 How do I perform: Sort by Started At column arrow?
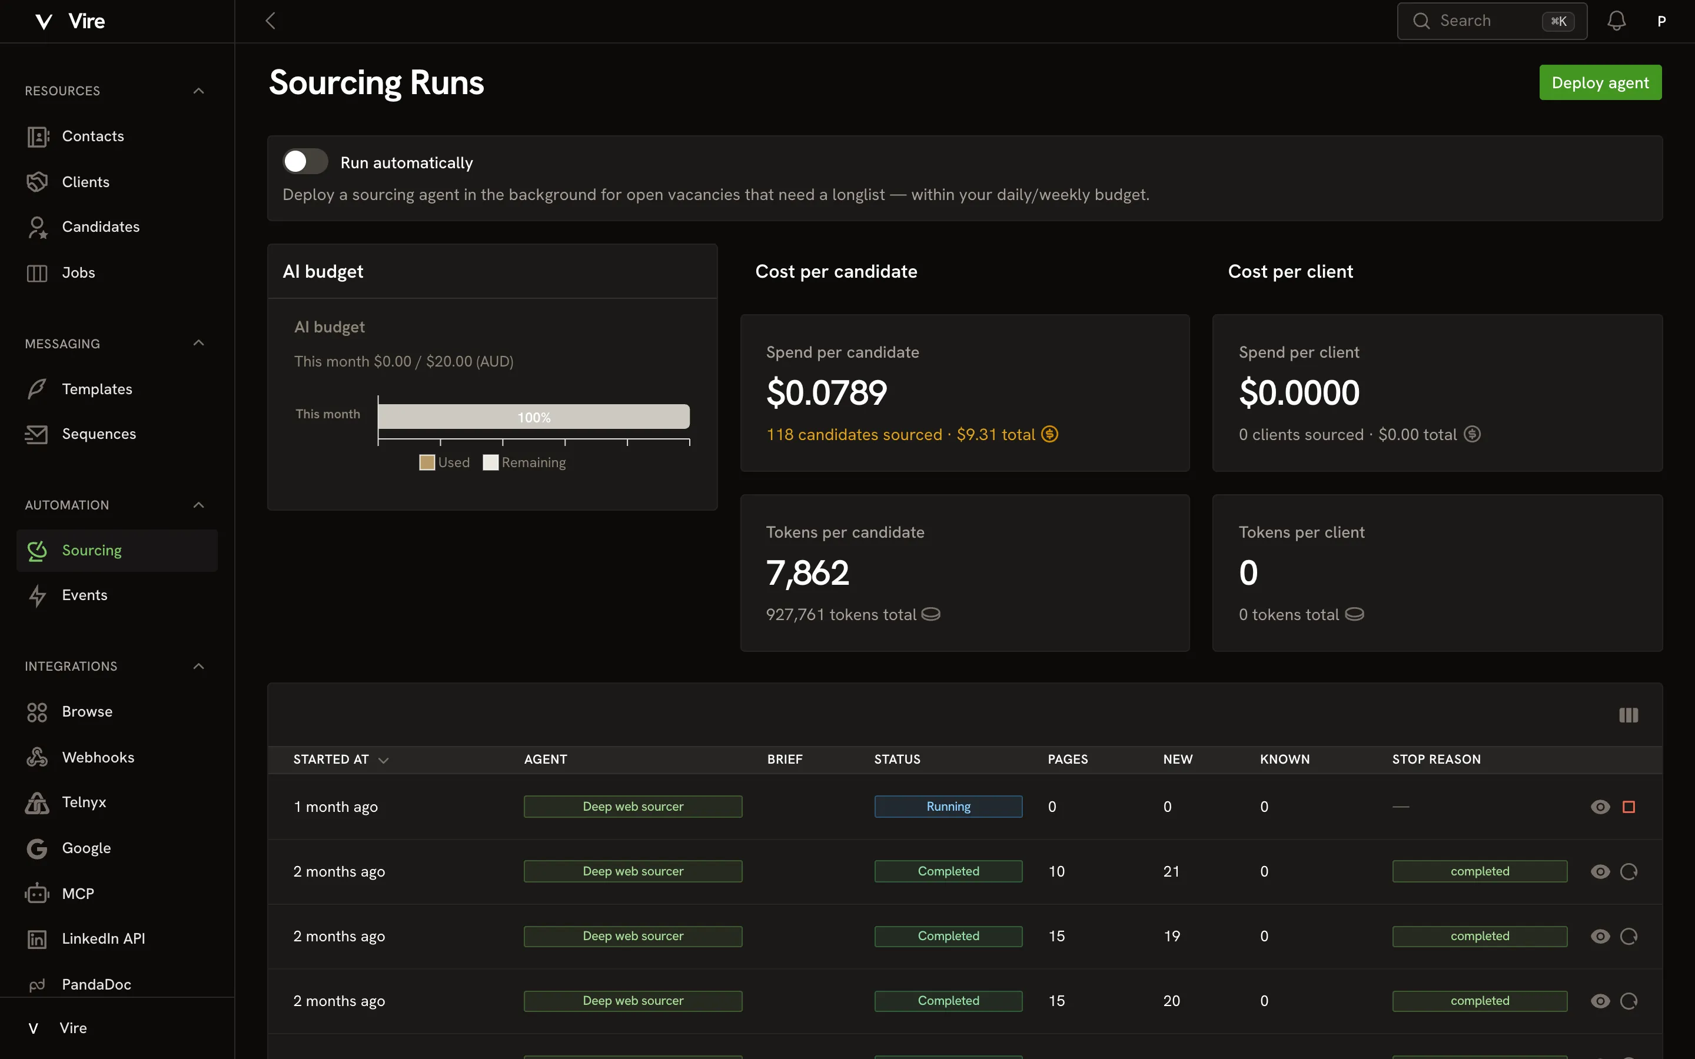coord(383,760)
